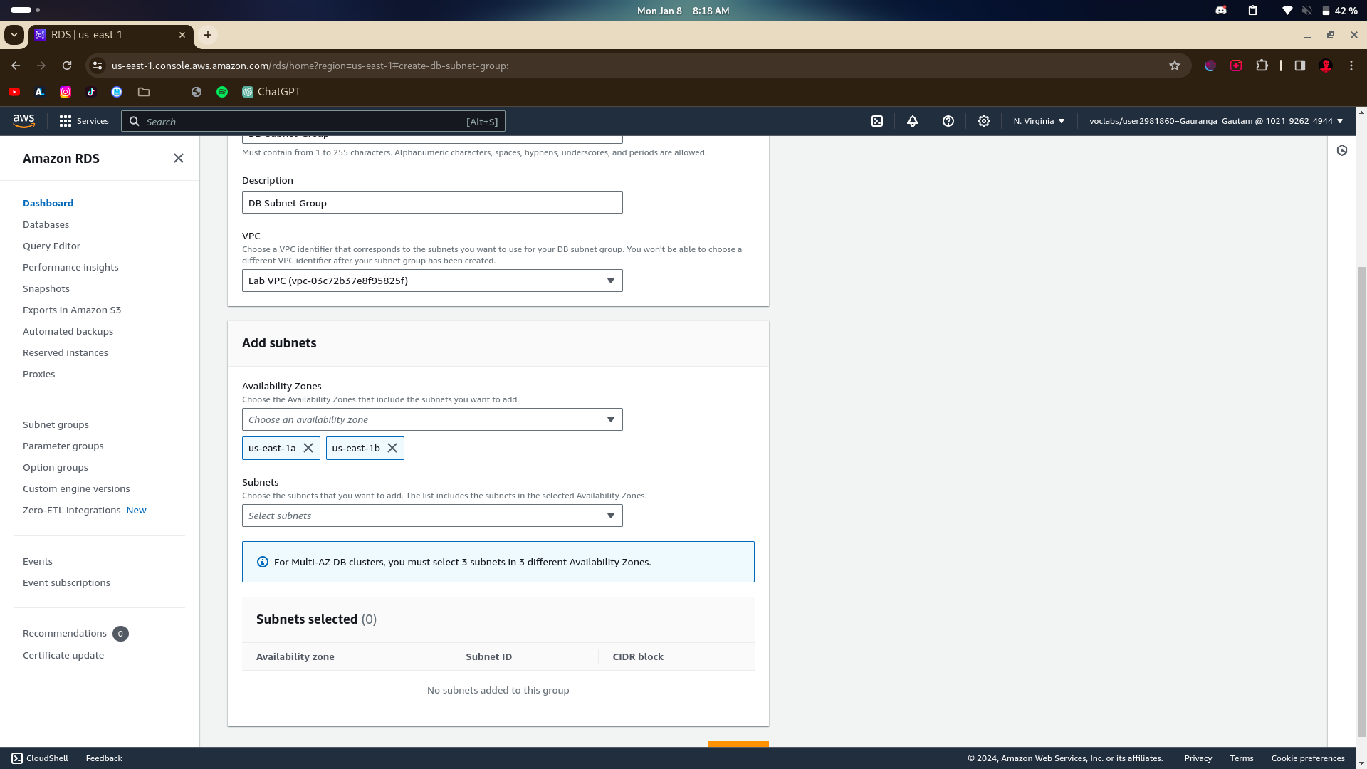Open the Services grid menu
Screen dimensions: 1367x769
click(x=84, y=121)
